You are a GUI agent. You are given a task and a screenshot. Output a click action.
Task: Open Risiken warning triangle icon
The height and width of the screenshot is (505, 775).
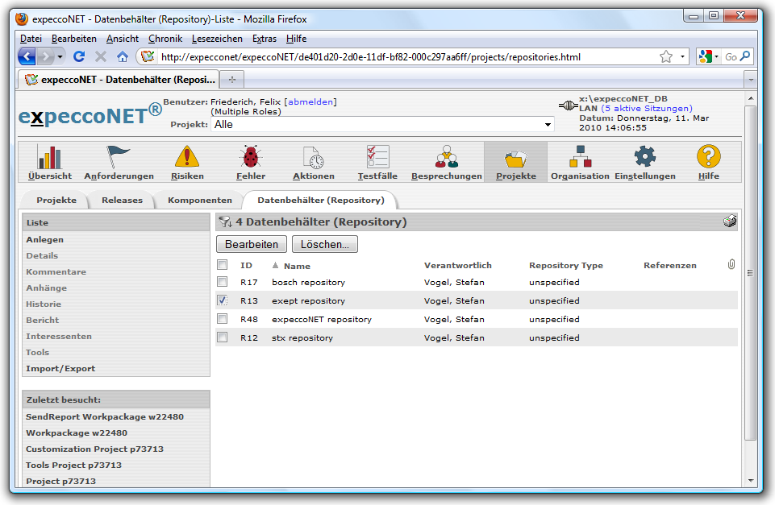(187, 157)
